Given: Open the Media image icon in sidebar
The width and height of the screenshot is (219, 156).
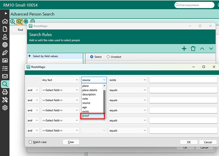Looking at the screenshot, I should [5, 61].
